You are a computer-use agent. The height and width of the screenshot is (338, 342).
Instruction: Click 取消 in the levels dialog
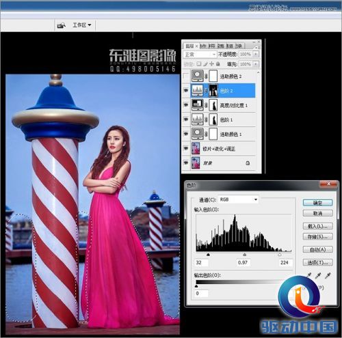(x=317, y=213)
